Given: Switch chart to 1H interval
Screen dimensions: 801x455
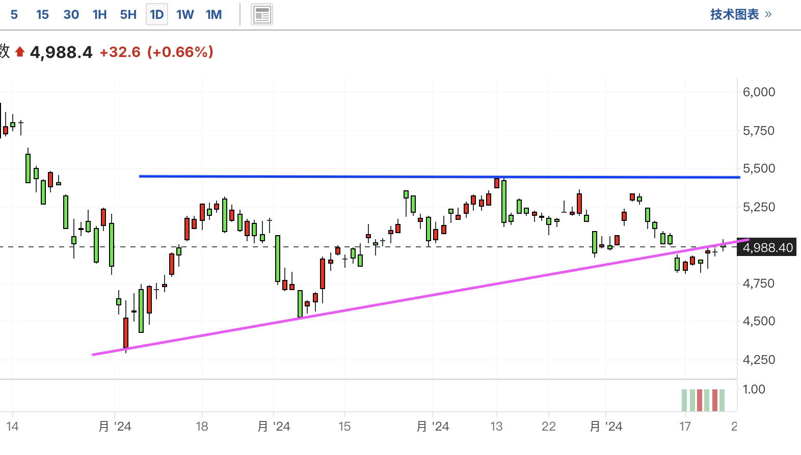Looking at the screenshot, I should [99, 15].
